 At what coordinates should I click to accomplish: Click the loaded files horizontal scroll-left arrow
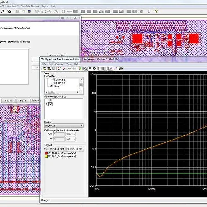click(x=46, y=92)
